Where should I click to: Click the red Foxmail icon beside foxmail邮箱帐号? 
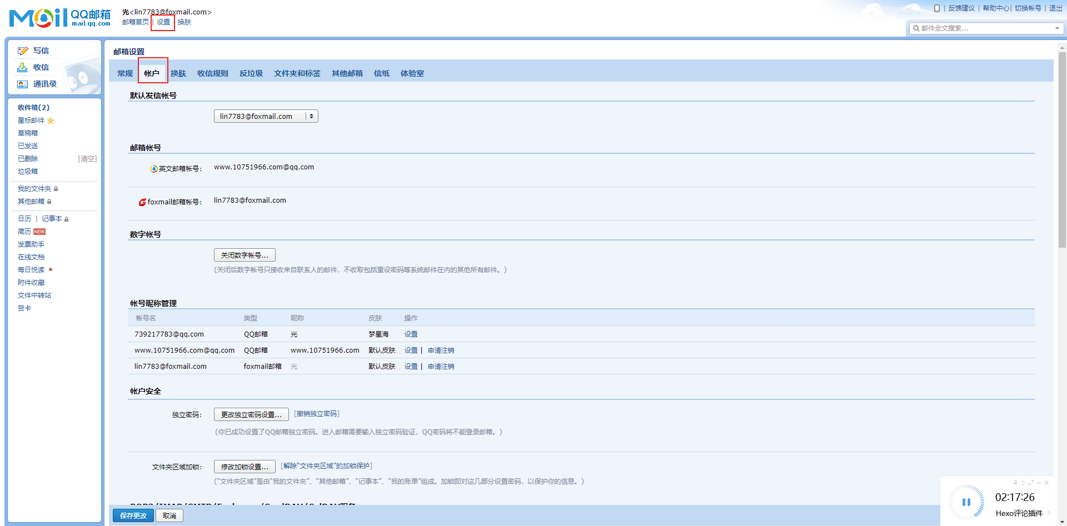coord(142,202)
